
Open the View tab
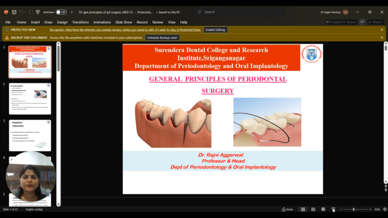(x=171, y=22)
